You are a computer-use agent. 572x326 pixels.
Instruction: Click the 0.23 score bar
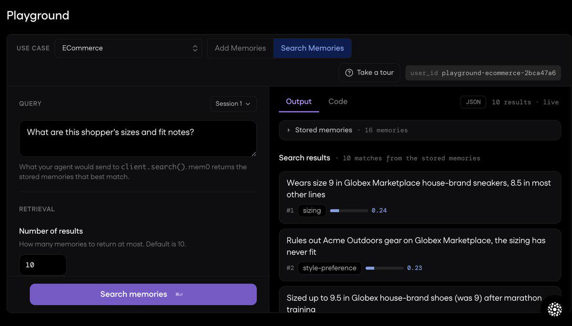tap(384, 268)
